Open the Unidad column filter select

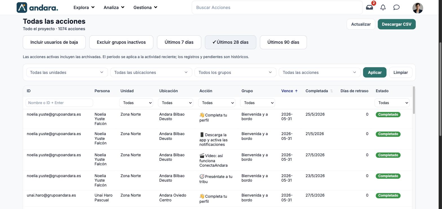(x=136, y=103)
